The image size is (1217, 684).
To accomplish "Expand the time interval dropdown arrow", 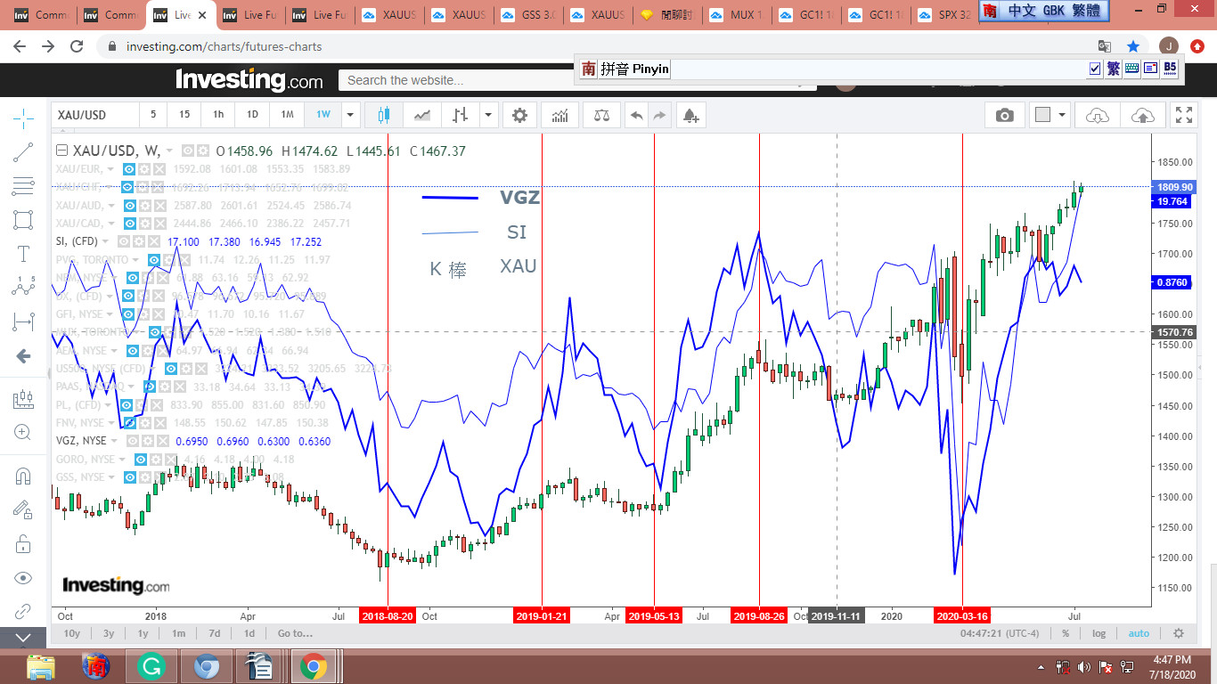I will tap(350, 115).
